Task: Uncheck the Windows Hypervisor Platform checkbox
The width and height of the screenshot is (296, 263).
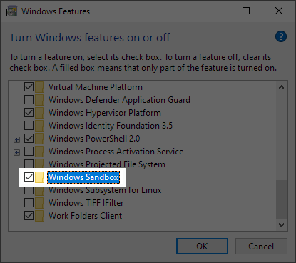Action: (29, 113)
